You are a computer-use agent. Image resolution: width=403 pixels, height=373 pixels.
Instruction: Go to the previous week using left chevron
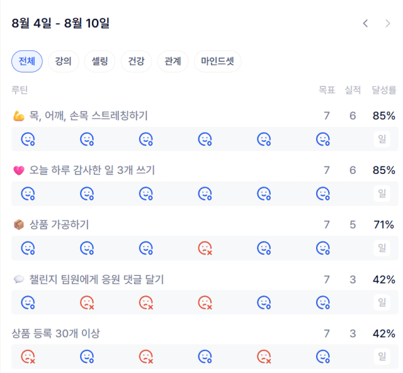click(365, 23)
